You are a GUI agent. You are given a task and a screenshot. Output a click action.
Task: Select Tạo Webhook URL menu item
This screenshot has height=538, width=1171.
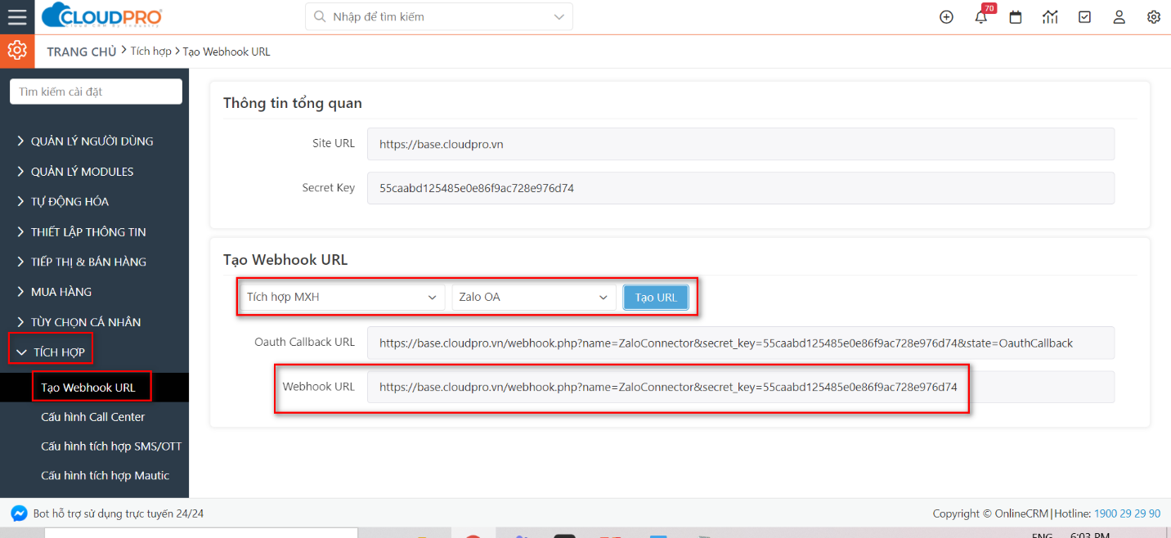point(88,388)
